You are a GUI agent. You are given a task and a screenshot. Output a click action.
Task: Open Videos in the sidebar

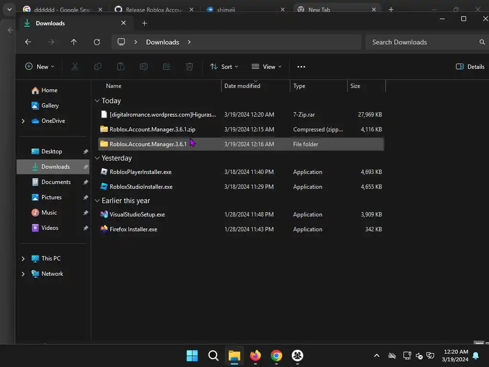pyautogui.click(x=53, y=228)
